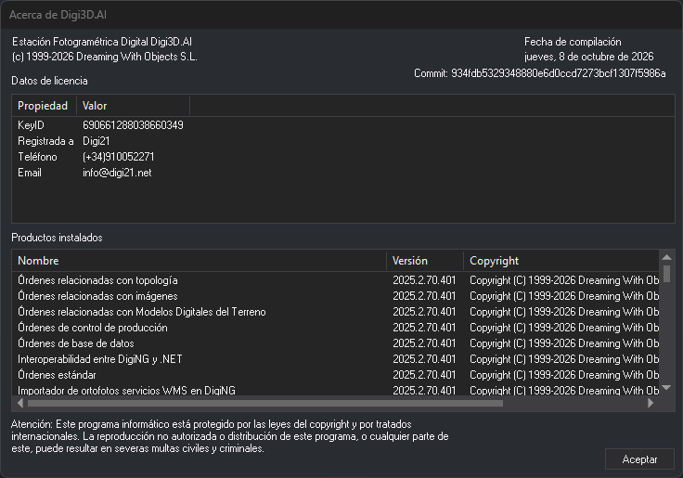Screen dimensions: 683x478
Task: Click the Productos instalados label
Action: point(57,238)
